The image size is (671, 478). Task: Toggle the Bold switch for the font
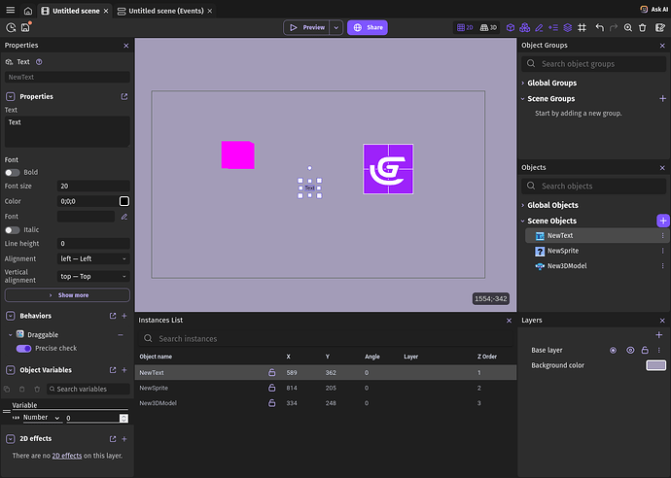[x=13, y=172]
